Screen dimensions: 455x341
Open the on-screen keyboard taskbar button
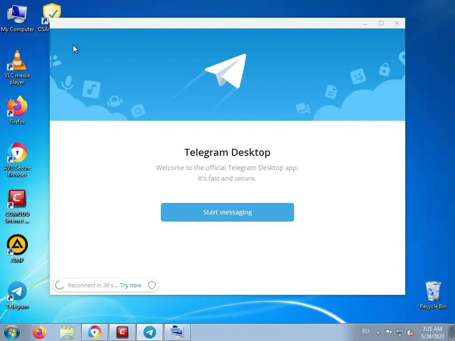pyautogui.click(x=177, y=332)
